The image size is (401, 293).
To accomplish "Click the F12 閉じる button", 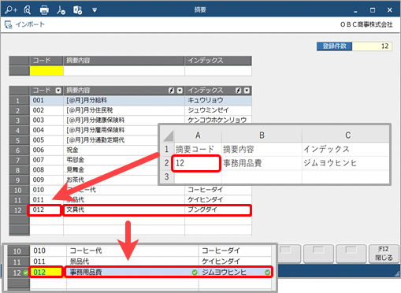I will (384, 254).
